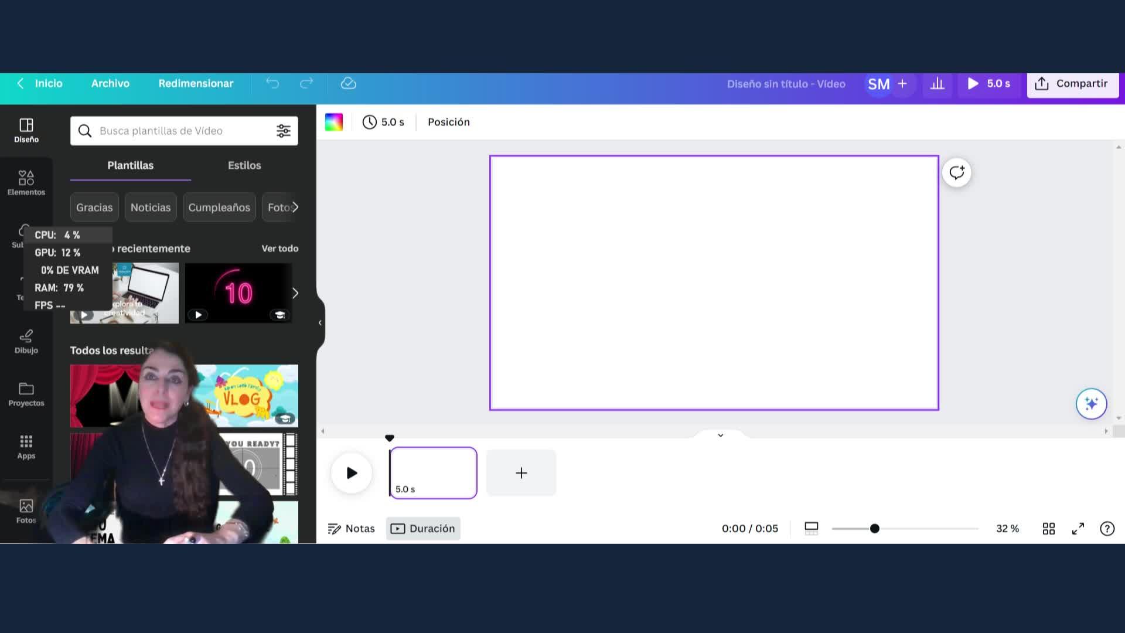The height and width of the screenshot is (633, 1125).
Task: Click the Compartir button
Action: pyautogui.click(x=1073, y=84)
